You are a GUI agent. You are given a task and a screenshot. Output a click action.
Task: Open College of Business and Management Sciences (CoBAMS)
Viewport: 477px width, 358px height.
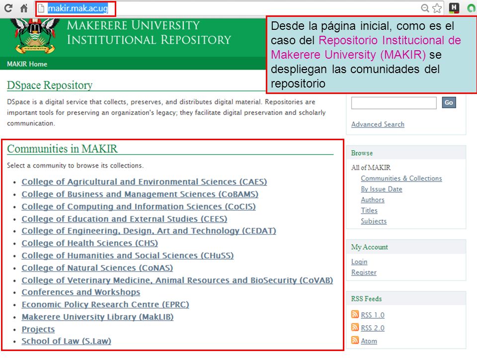click(x=140, y=194)
